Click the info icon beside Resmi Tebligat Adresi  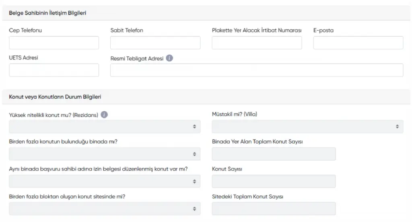point(169,58)
